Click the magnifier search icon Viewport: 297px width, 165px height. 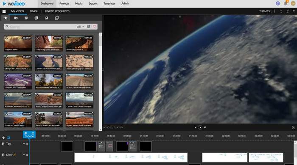tap(7, 27)
